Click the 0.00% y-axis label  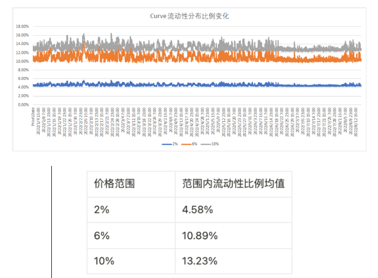click(x=23, y=105)
